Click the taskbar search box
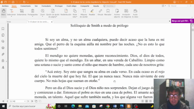This screenshot has width=194, height=109. point(31,106)
